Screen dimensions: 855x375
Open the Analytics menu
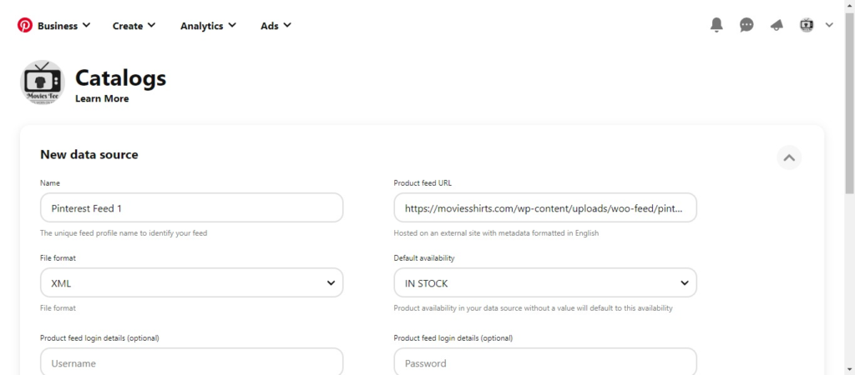click(208, 26)
